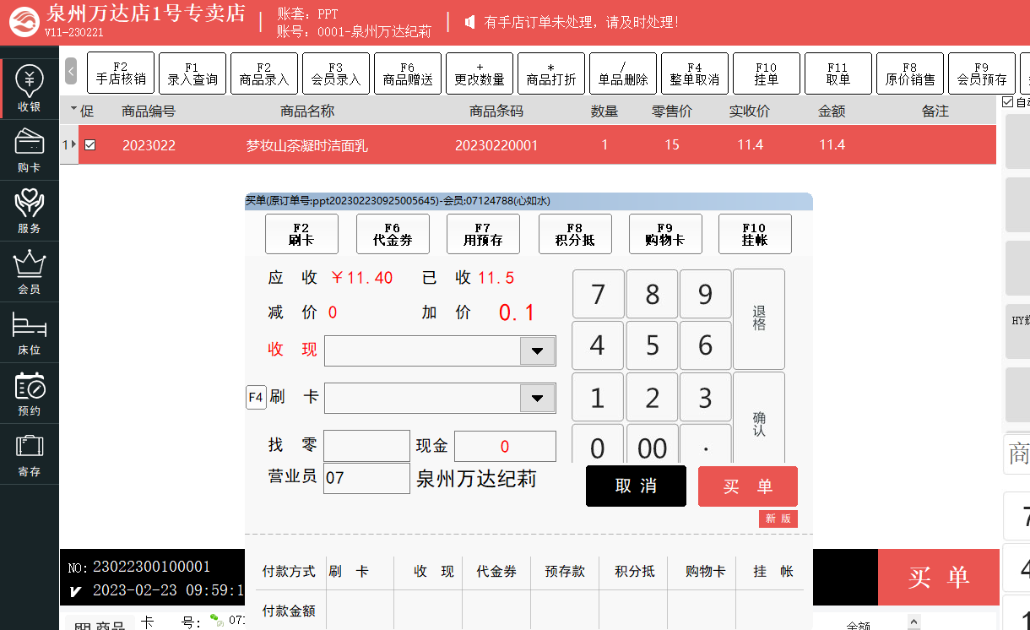Select the 床位 bed icon in sidebar
The image size is (1030, 630).
(x=30, y=333)
